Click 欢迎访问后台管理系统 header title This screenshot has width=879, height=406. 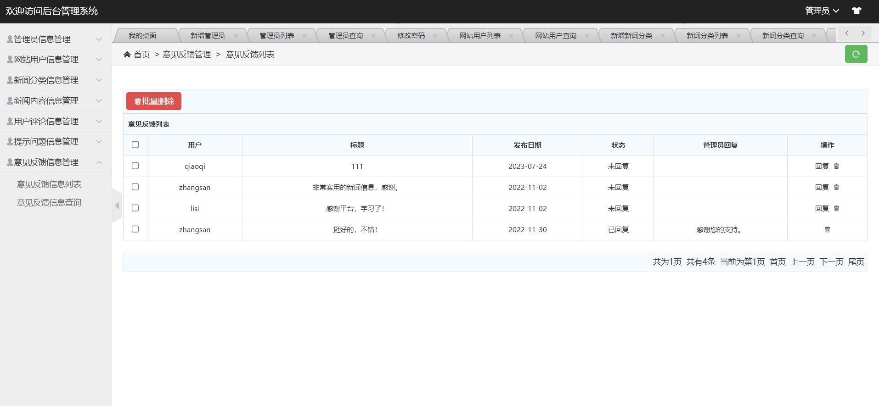tap(52, 11)
